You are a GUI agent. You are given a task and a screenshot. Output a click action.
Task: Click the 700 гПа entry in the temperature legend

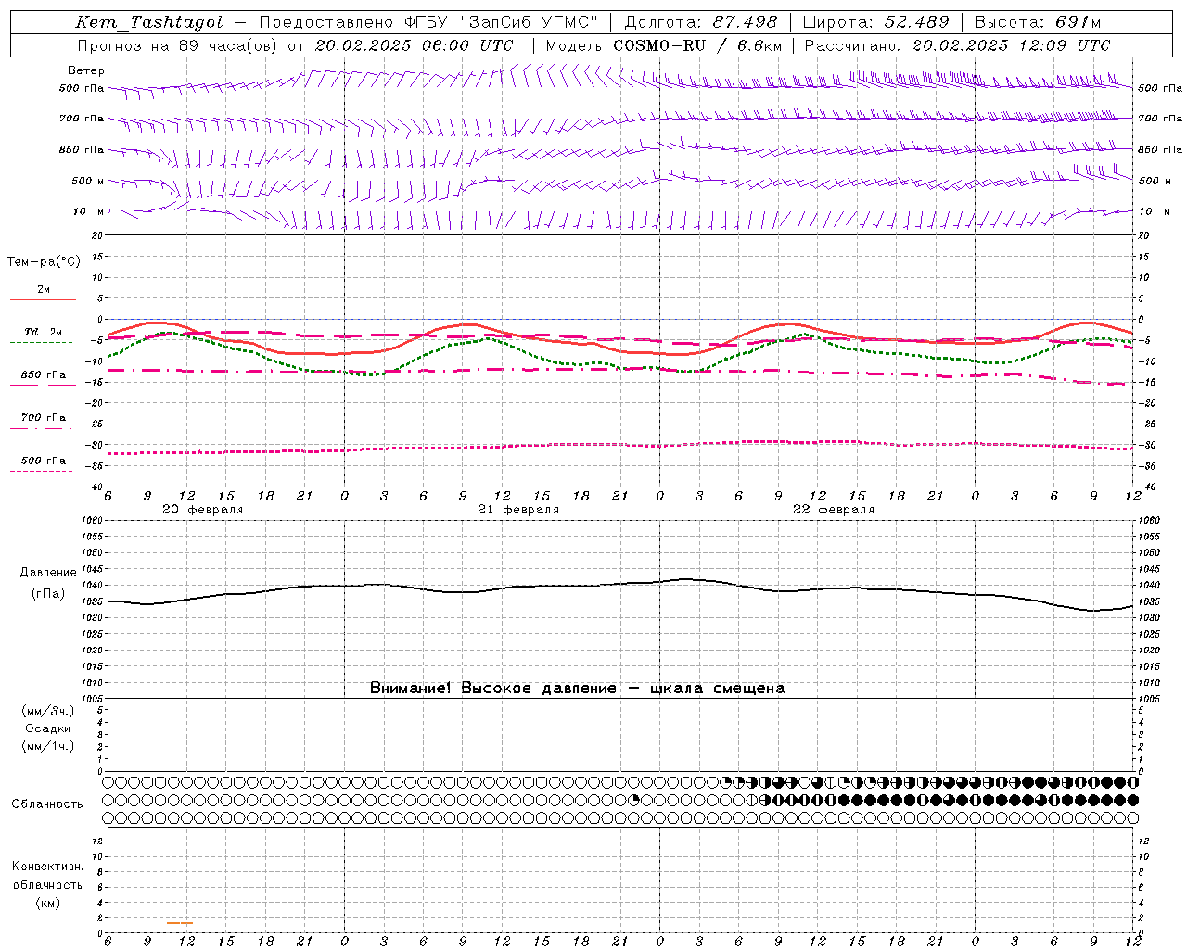(x=44, y=418)
